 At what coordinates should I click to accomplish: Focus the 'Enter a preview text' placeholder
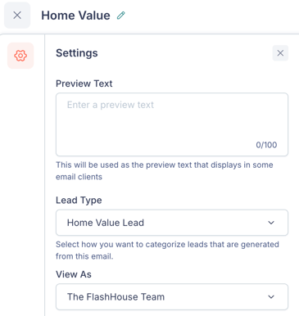click(x=111, y=105)
